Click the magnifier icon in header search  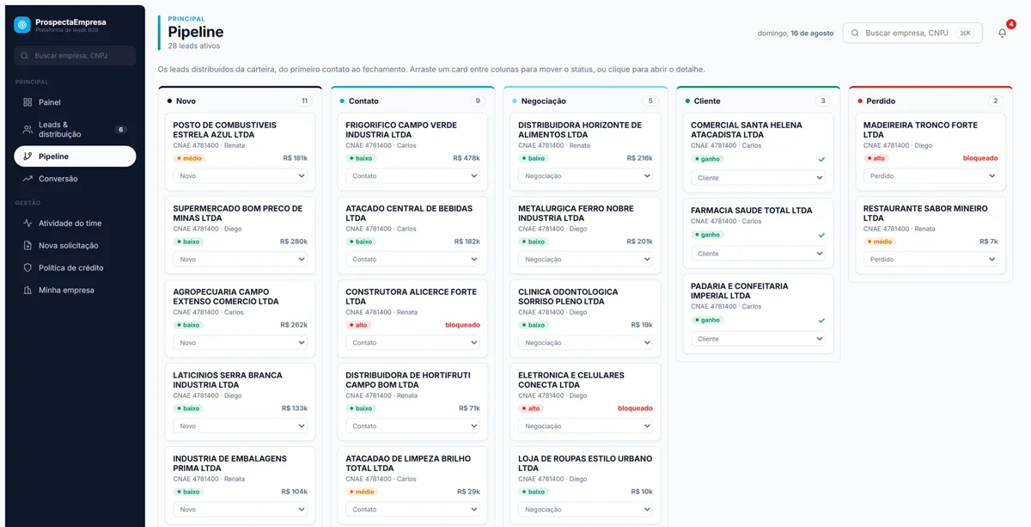click(x=855, y=33)
